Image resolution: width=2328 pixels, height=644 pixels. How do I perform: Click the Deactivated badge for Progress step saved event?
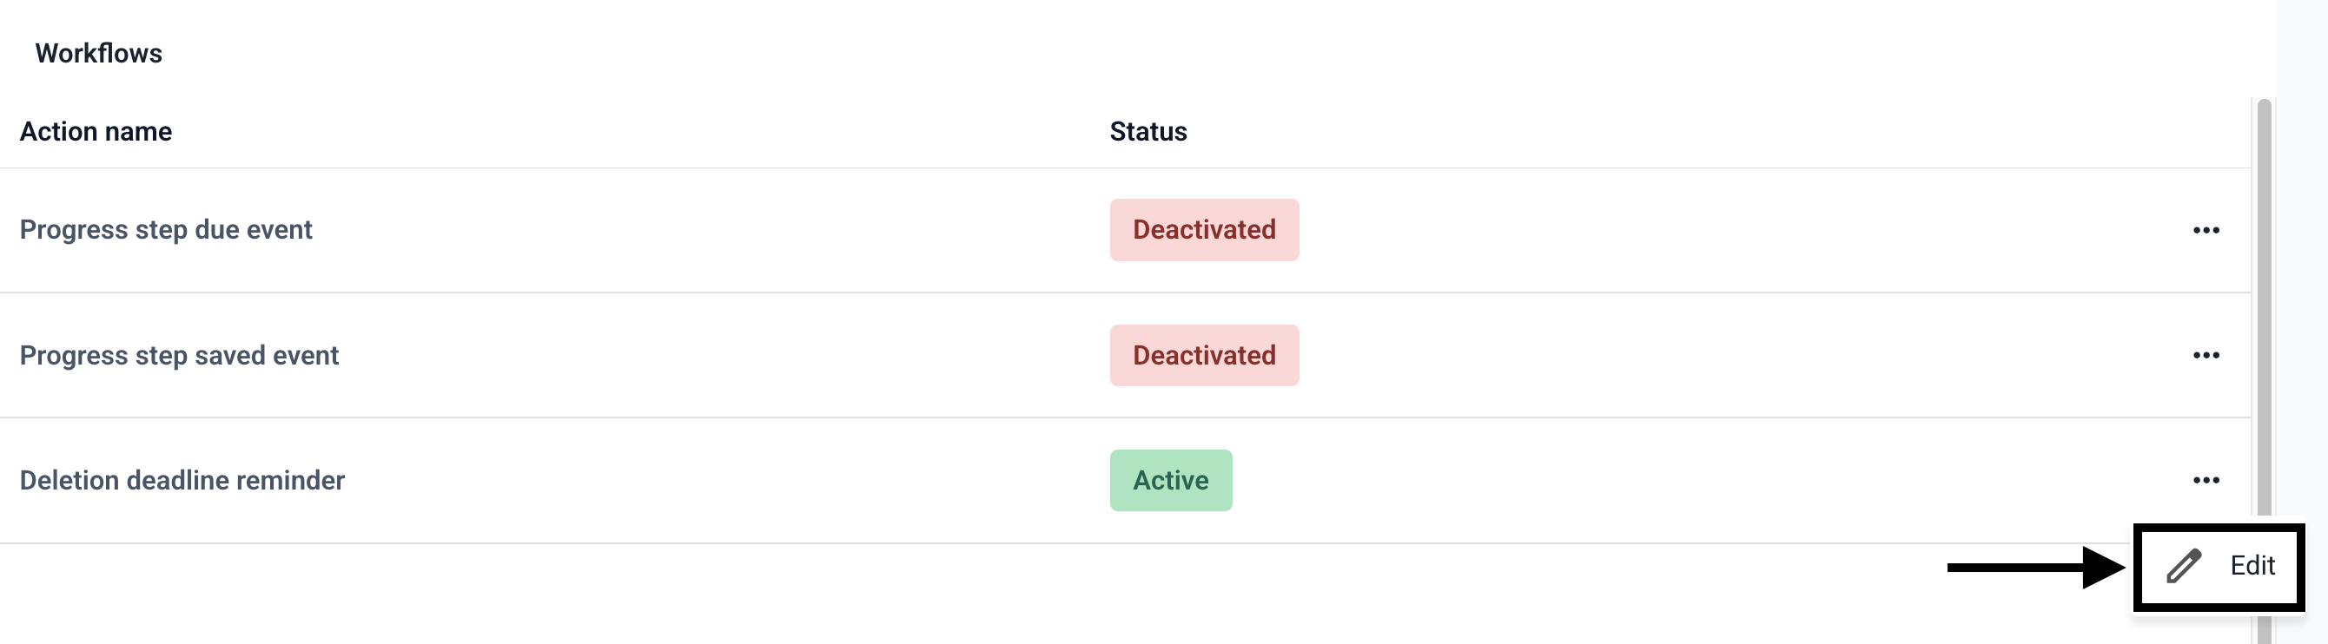[1204, 355]
